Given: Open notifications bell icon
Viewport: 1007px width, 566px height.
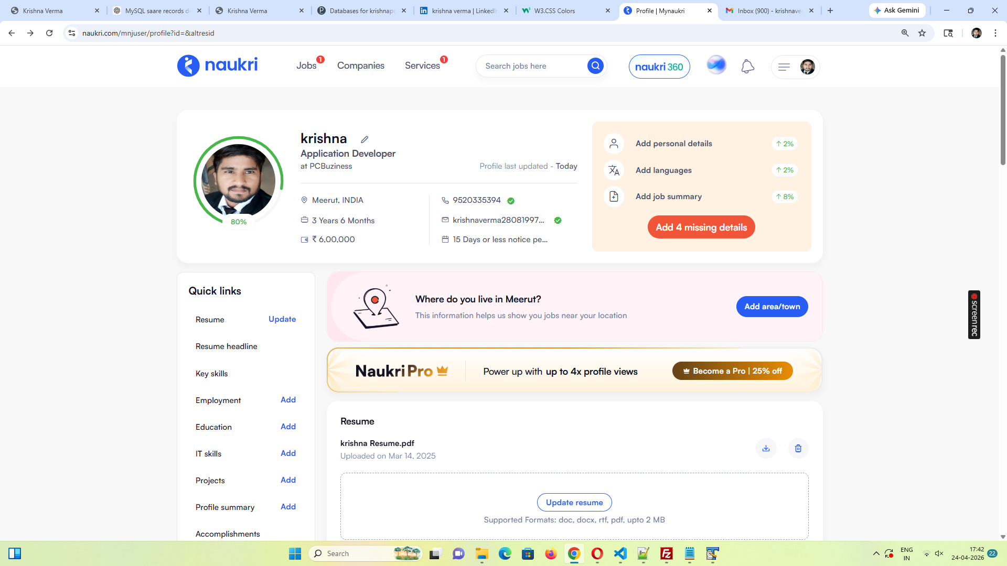Looking at the screenshot, I should (747, 67).
